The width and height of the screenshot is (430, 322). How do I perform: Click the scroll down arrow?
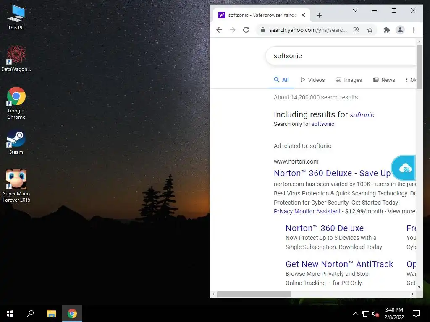coord(419,287)
